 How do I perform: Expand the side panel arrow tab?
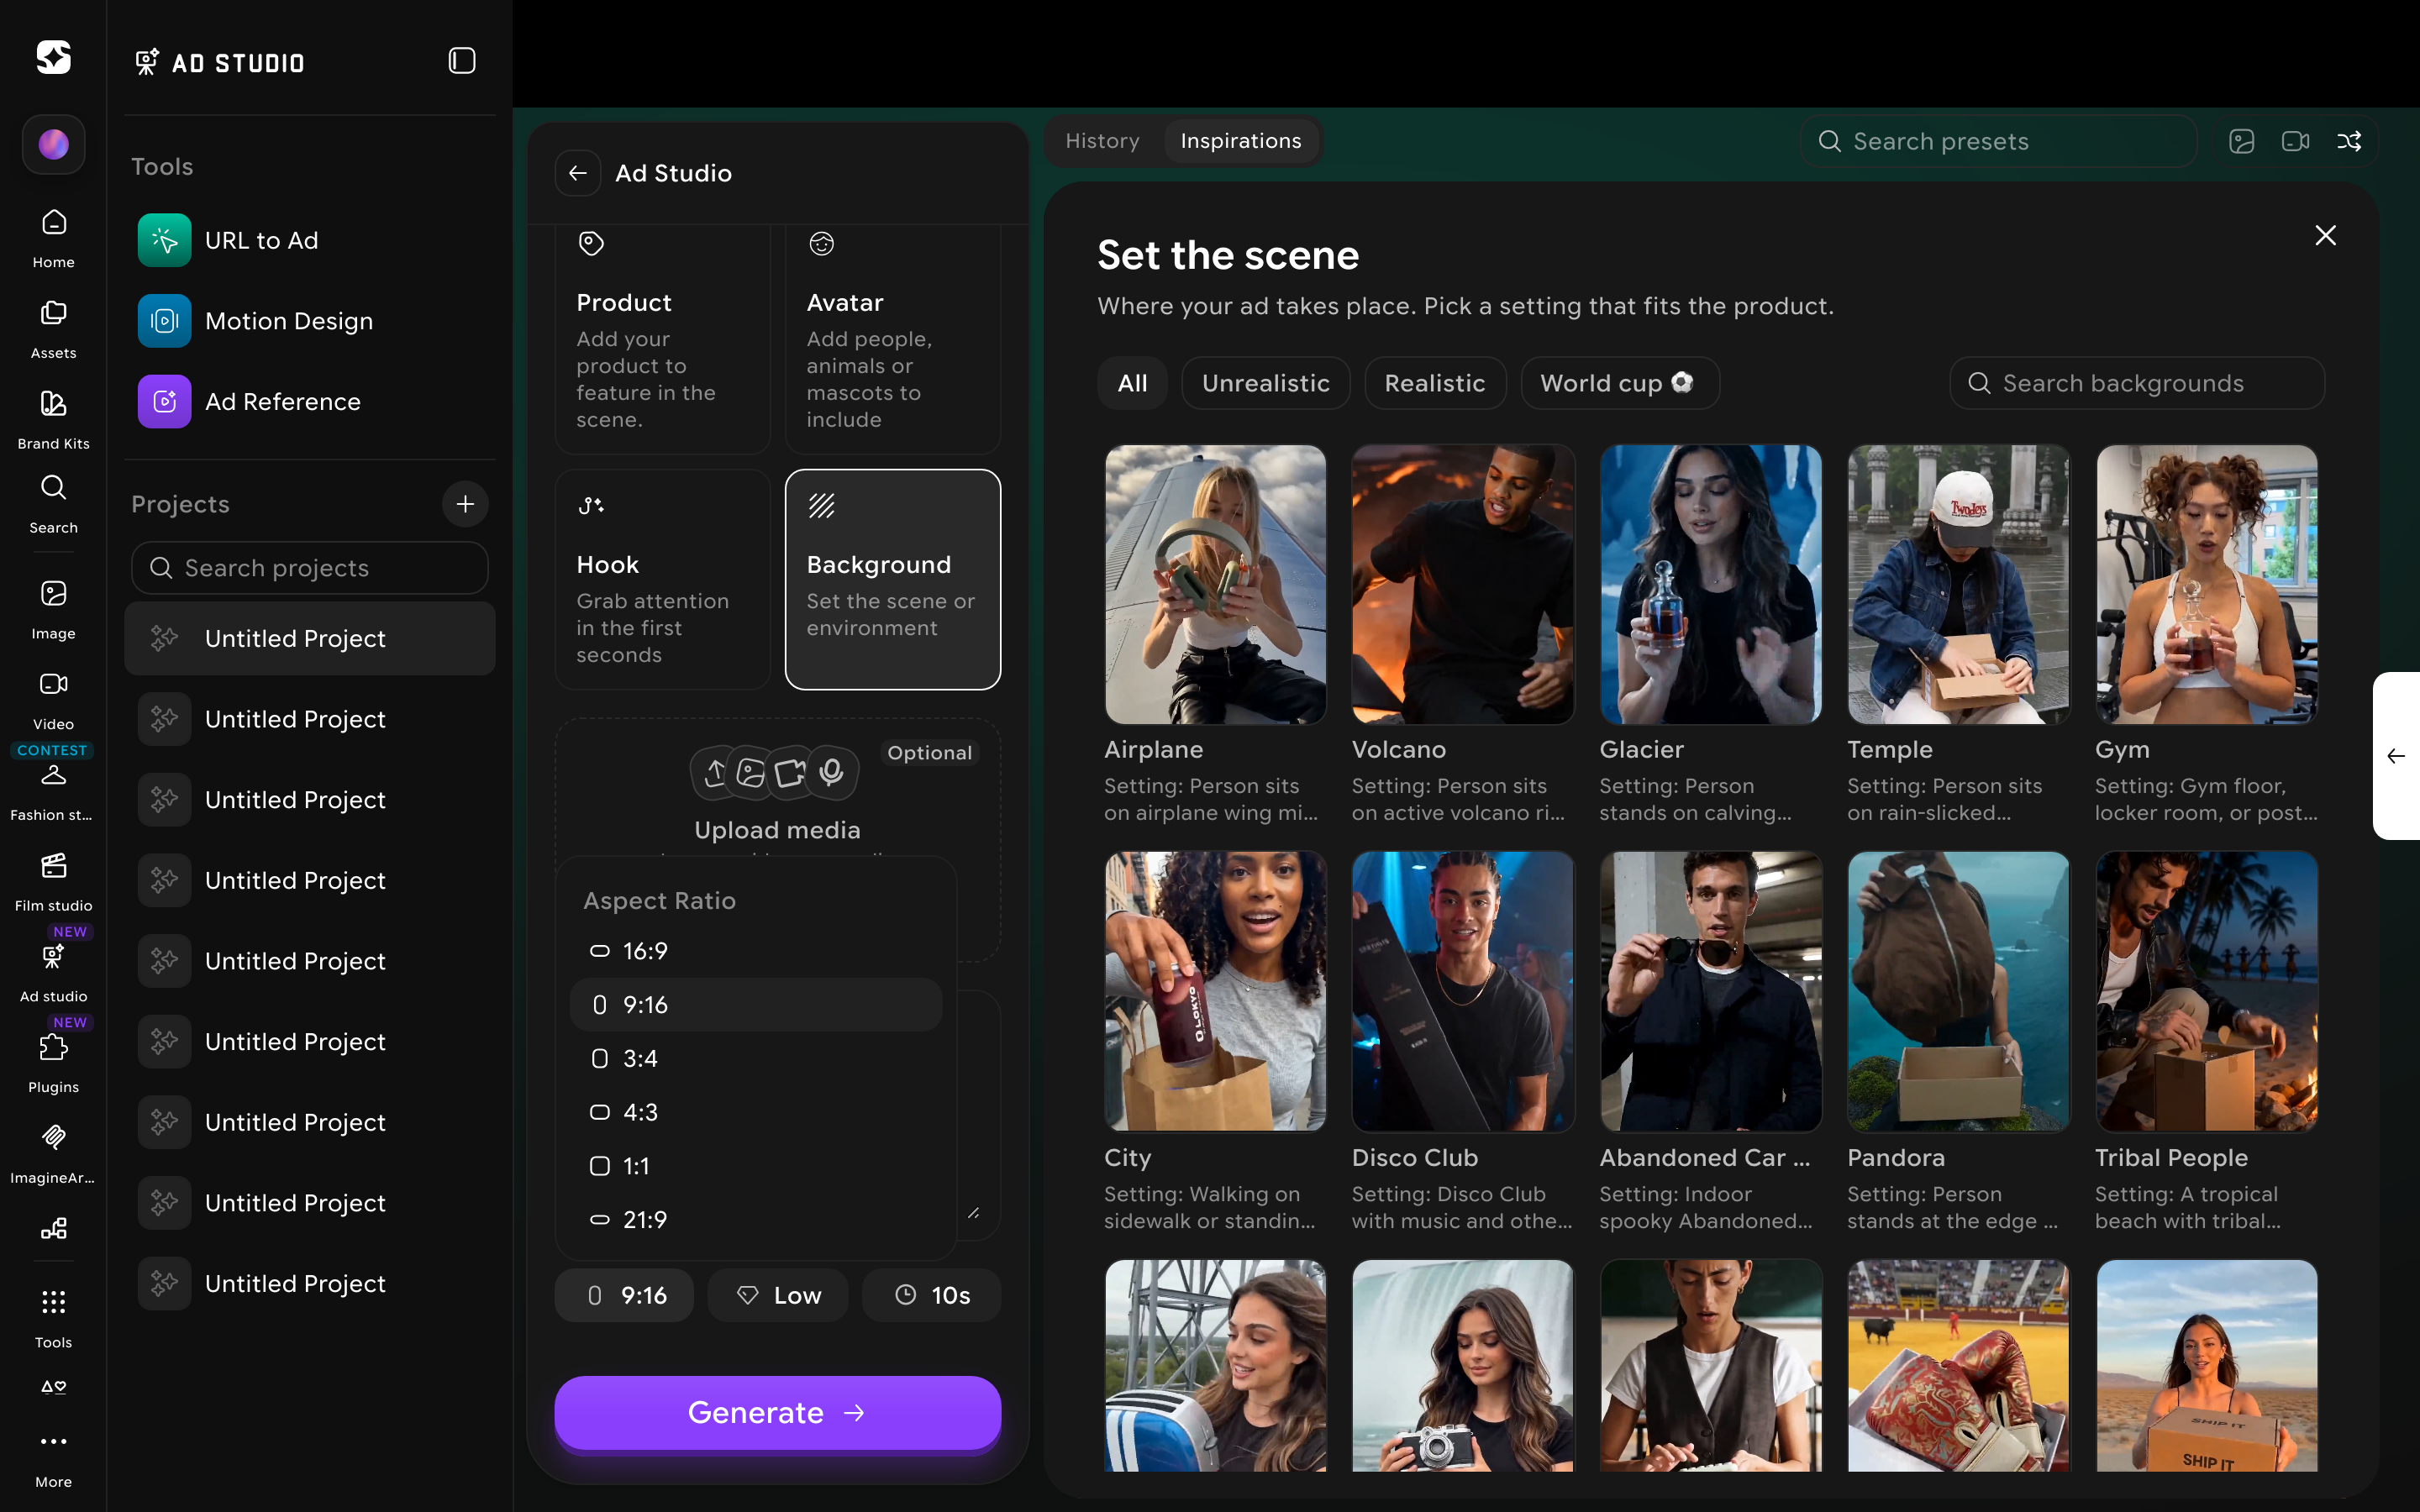(x=2396, y=756)
